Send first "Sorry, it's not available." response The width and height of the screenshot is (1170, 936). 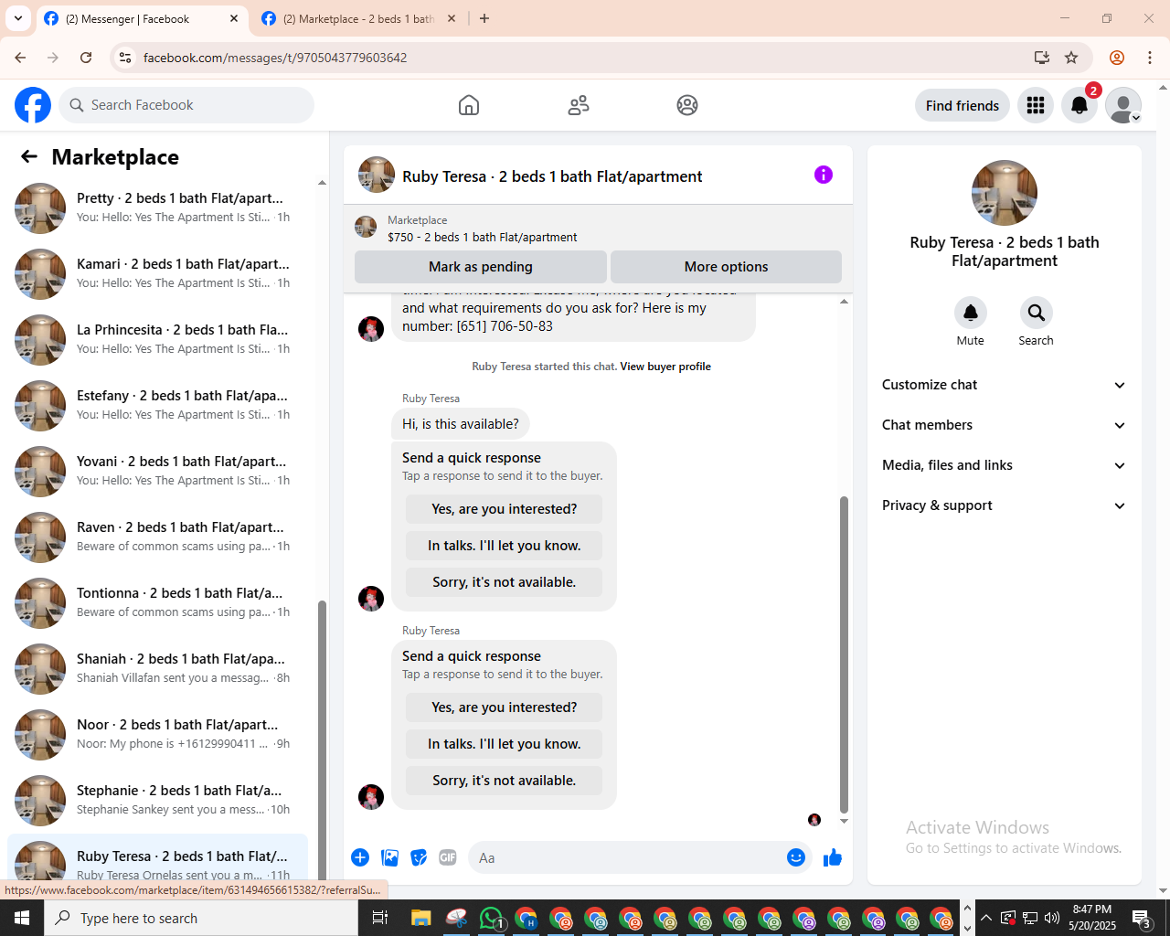click(x=505, y=582)
